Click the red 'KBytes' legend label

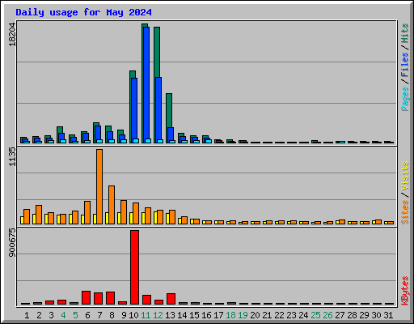pyautogui.click(x=404, y=290)
